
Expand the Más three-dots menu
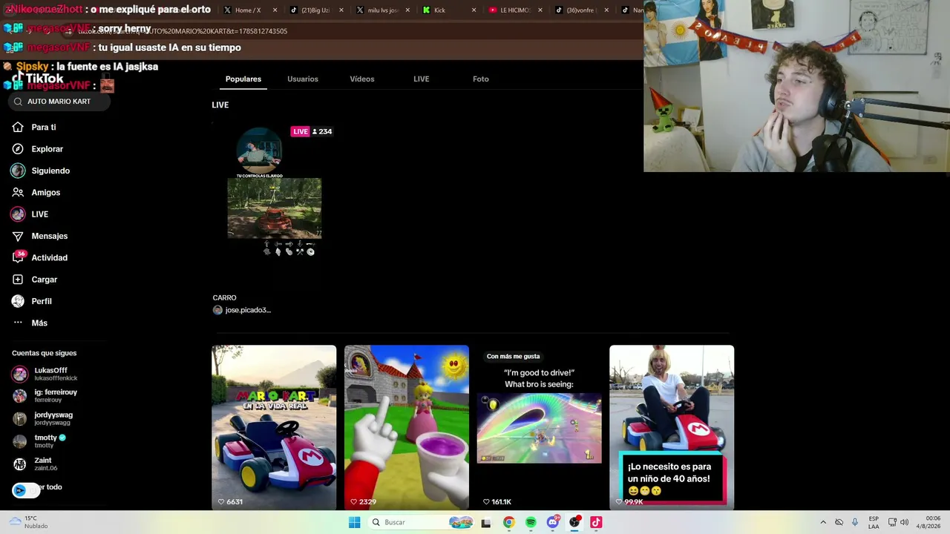point(18,323)
